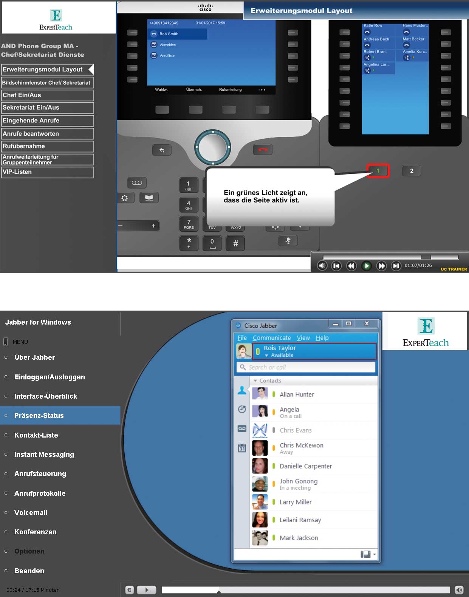Open Erweiterungsmodul Layout chapter
Screen dimensions: 469x597
47,70
